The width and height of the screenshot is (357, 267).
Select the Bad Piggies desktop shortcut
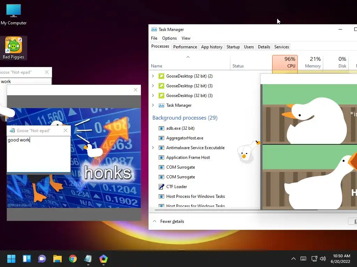point(14,48)
